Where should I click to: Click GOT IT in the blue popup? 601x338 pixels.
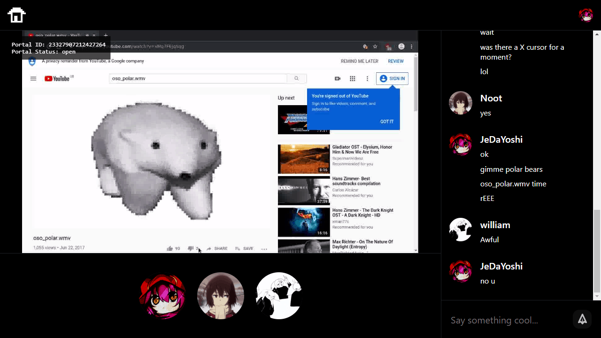tap(387, 122)
